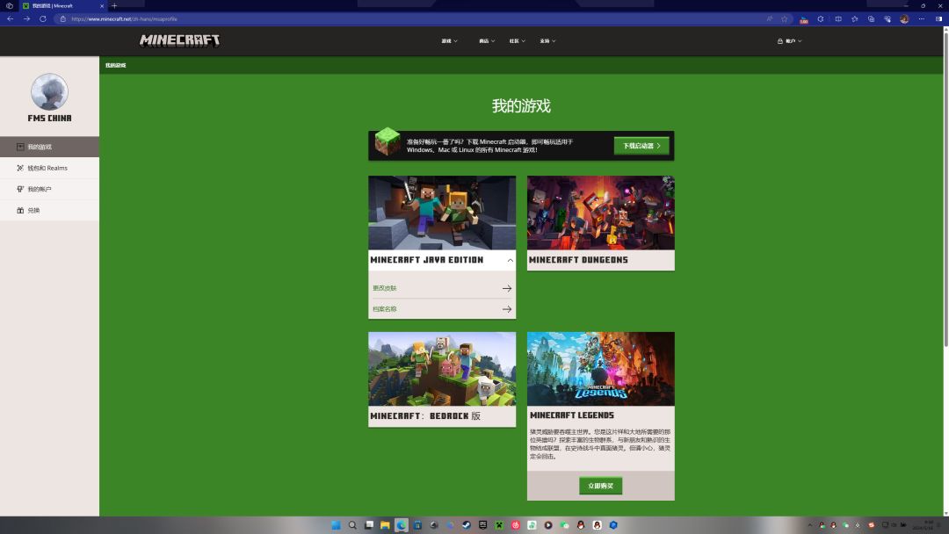The image size is (949, 534).
Task: Close the Minecraft browser tab
Action: point(102,5)
